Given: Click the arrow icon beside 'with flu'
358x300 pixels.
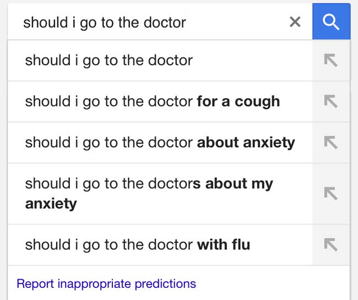Looking at the screenshot, I should [330, 244].
